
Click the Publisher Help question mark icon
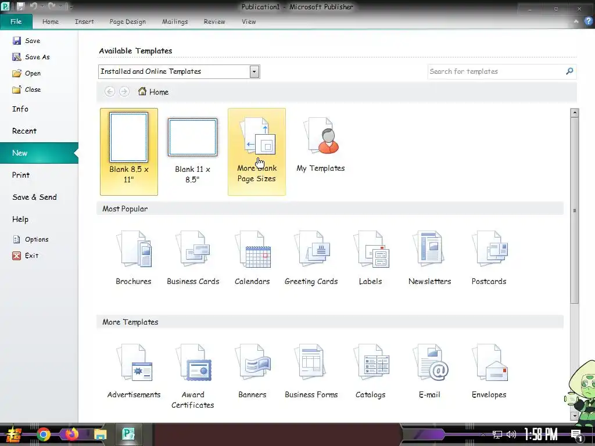588,21
